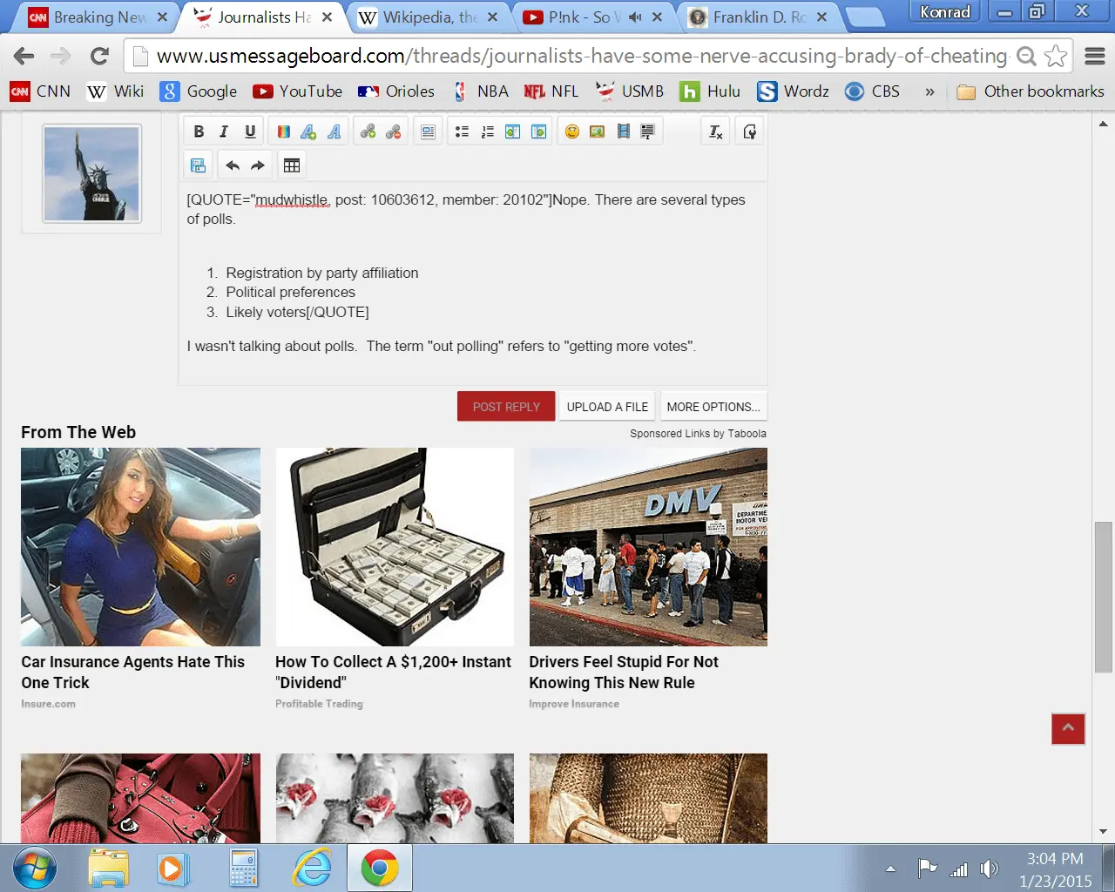
Task: Open the zoom magnifier in address bar
Action: click(x=1027, y=57)
